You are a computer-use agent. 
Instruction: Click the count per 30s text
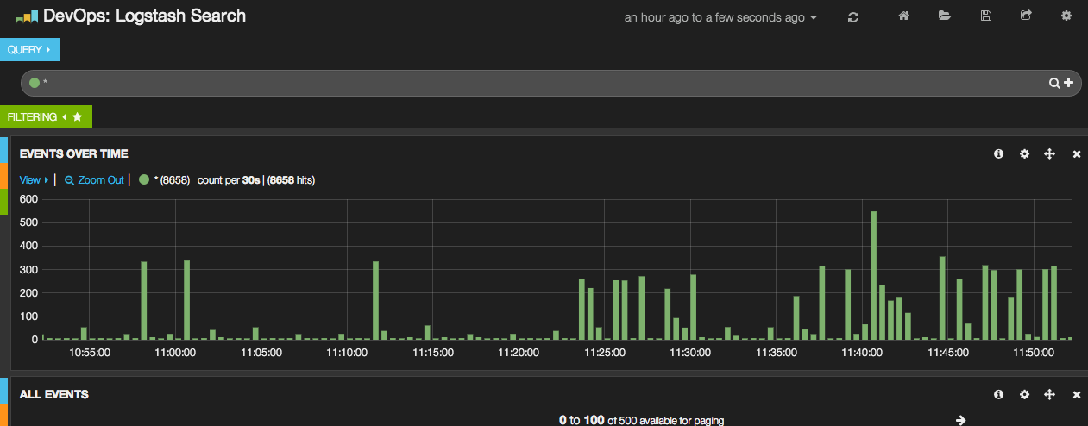click(x=230, y=180)
